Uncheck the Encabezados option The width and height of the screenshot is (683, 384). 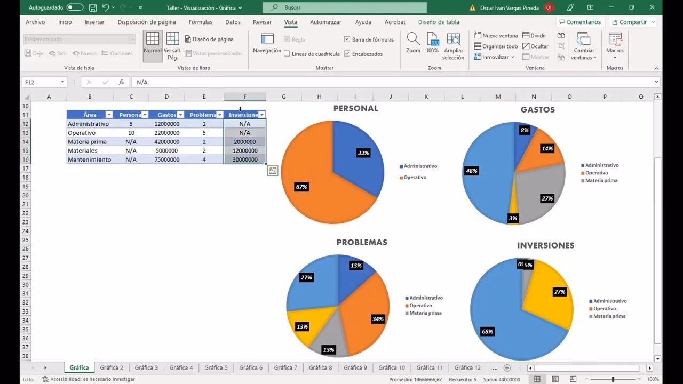[347, 53]
